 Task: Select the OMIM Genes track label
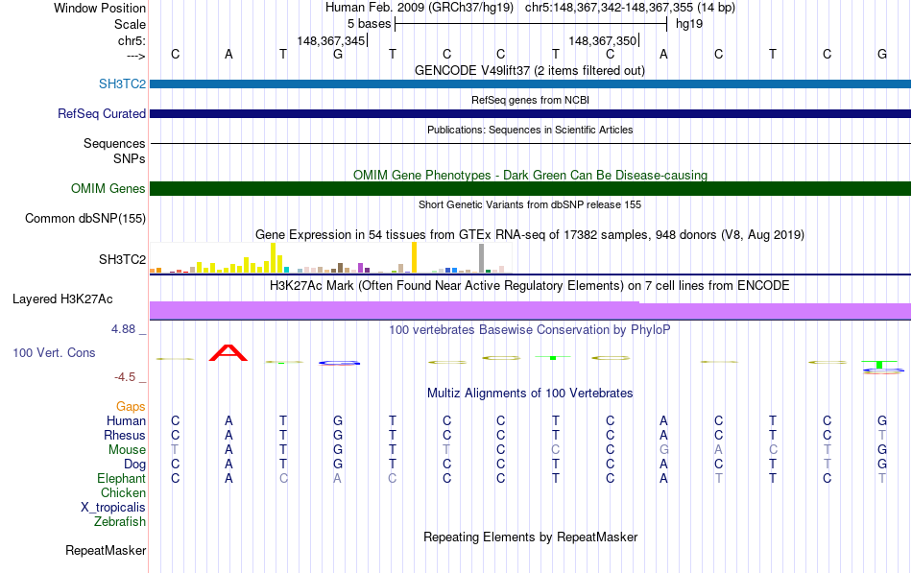[108, 188]
